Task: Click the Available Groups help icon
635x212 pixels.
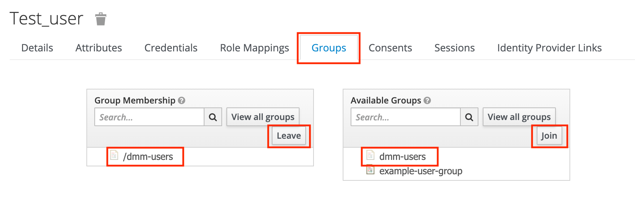Action: 427,101
